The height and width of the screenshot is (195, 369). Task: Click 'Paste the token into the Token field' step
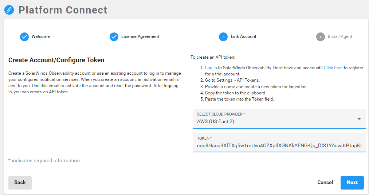tap(239, 99)
